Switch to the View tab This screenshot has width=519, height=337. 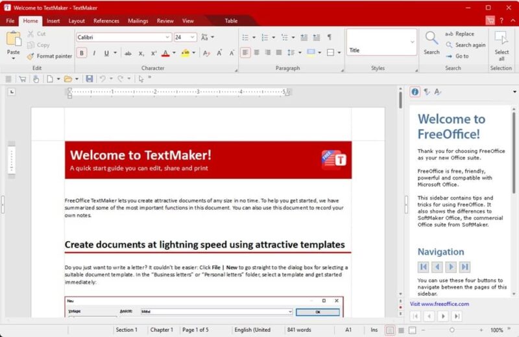(x=188, y=21)
